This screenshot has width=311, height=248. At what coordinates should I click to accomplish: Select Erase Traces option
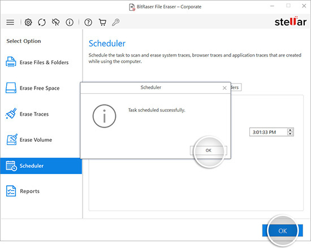[41, 114]
